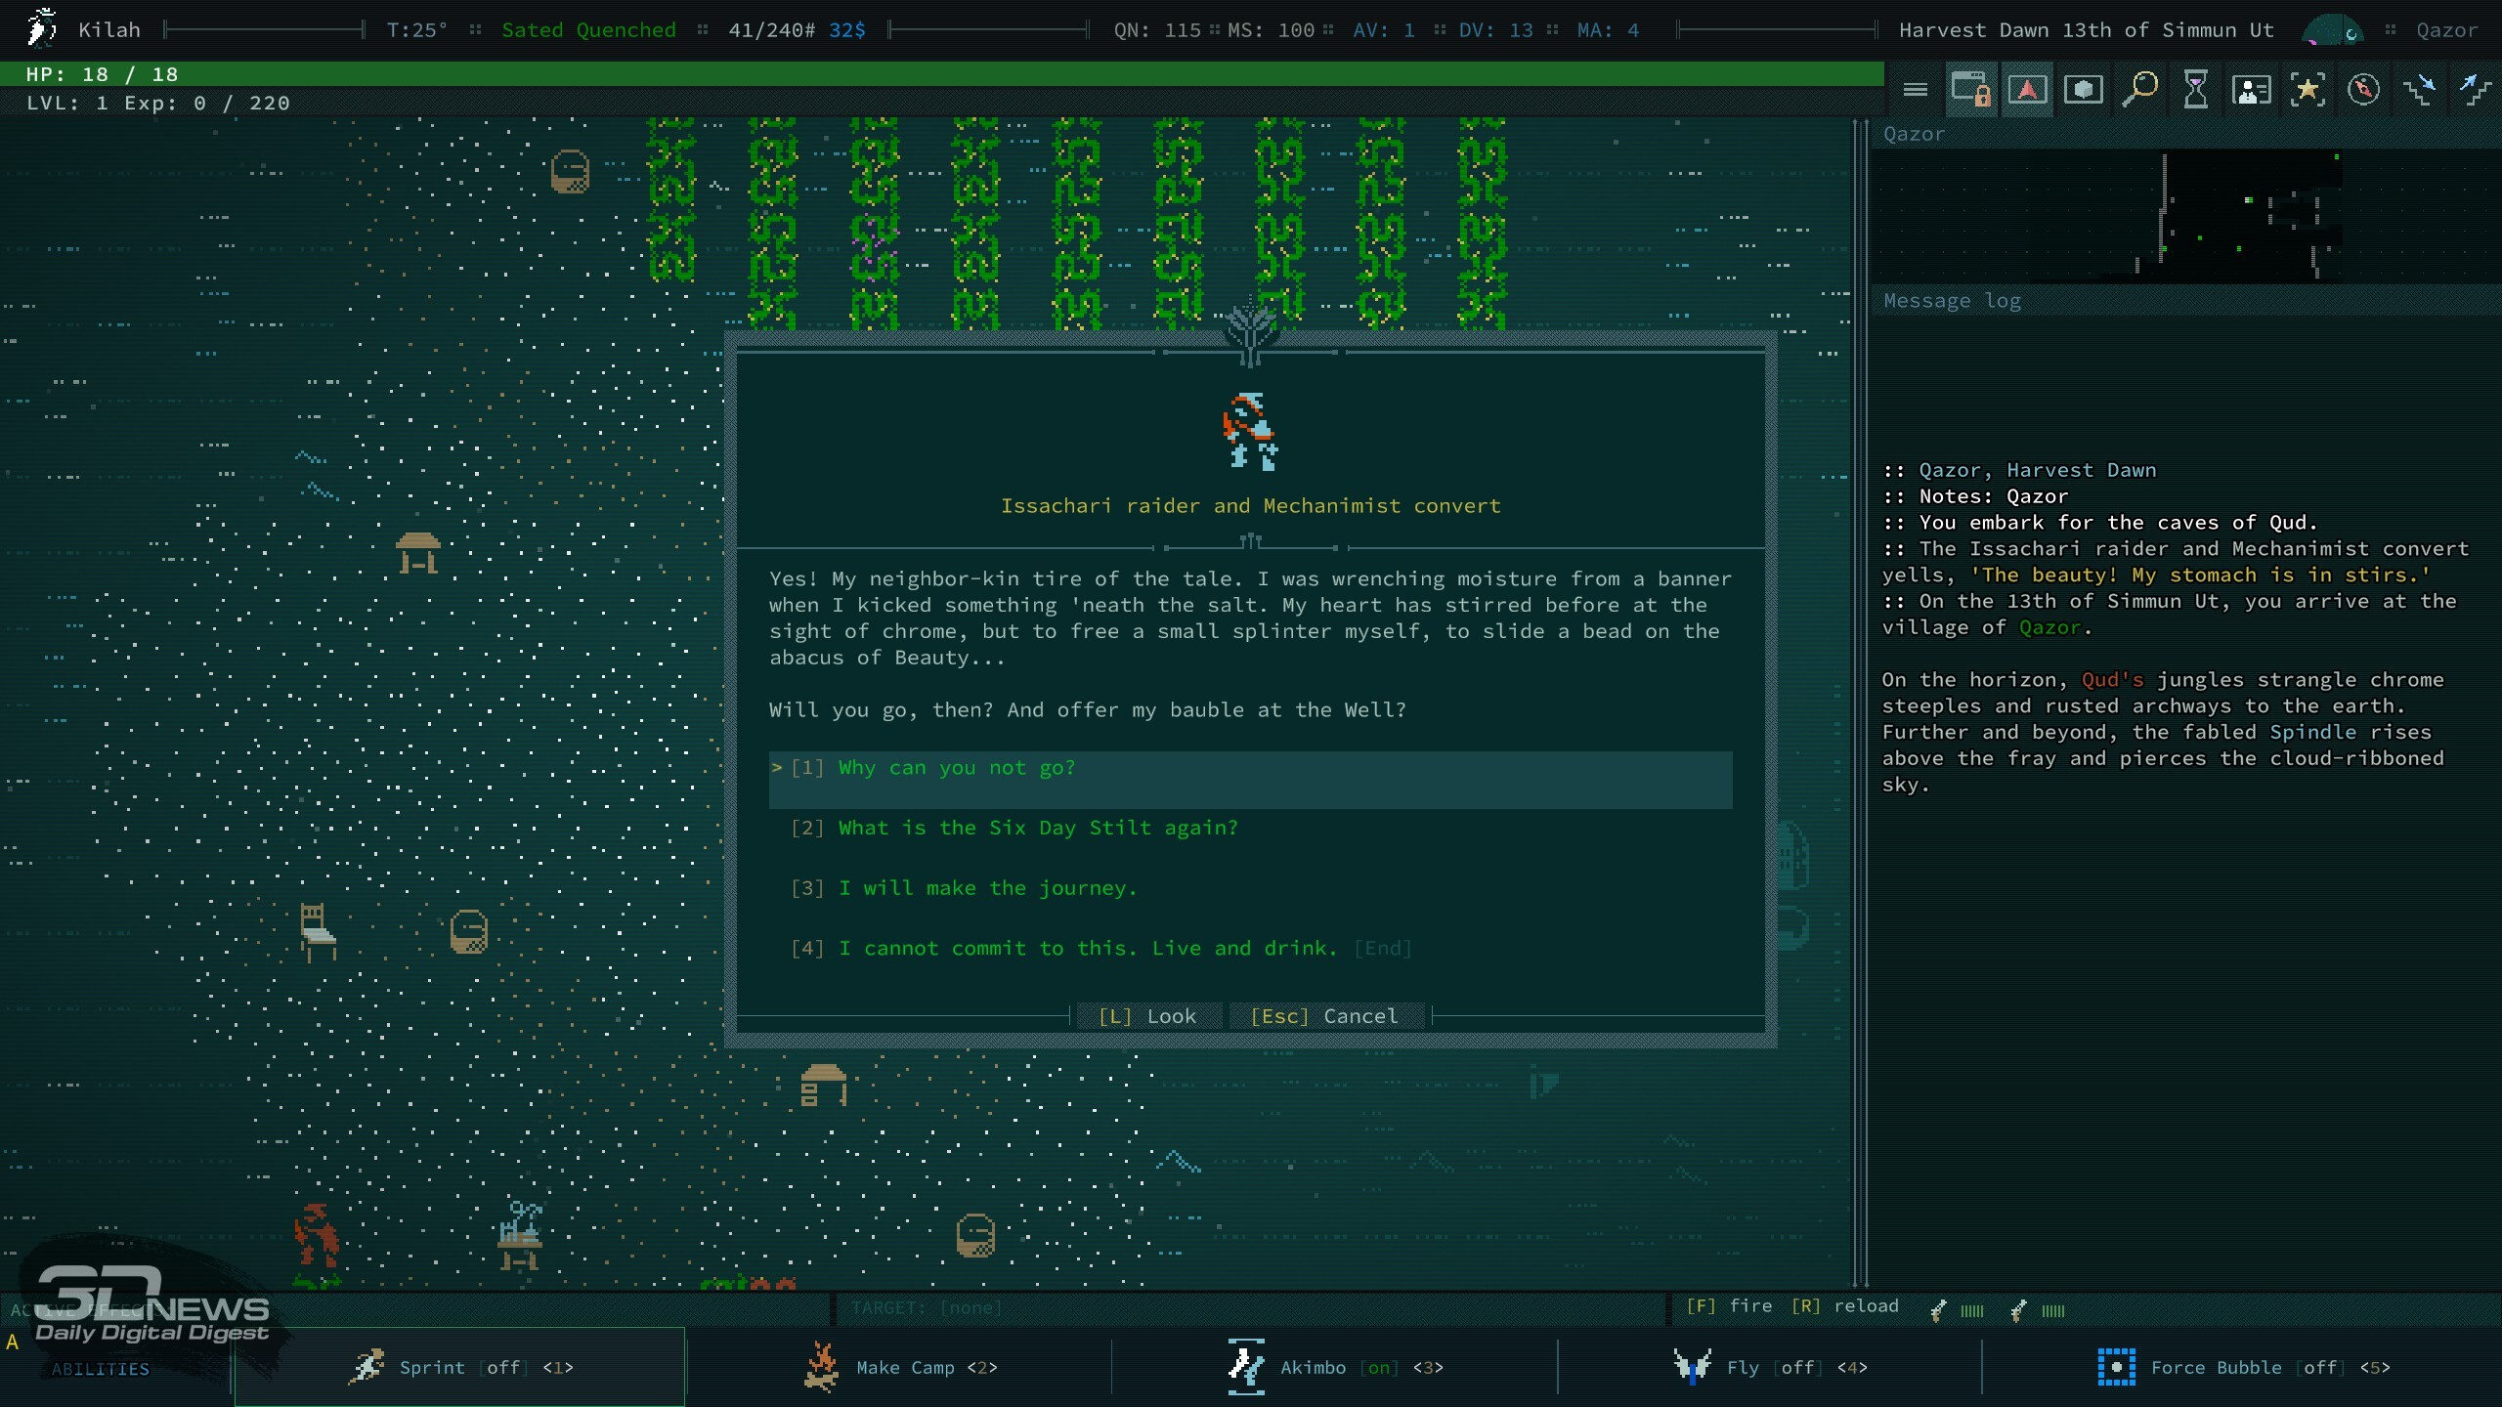Image resolution: width=2502 pixels, height=1407 pixels.
Task: Click the descend stairs icon
Action: (2420, 90)
